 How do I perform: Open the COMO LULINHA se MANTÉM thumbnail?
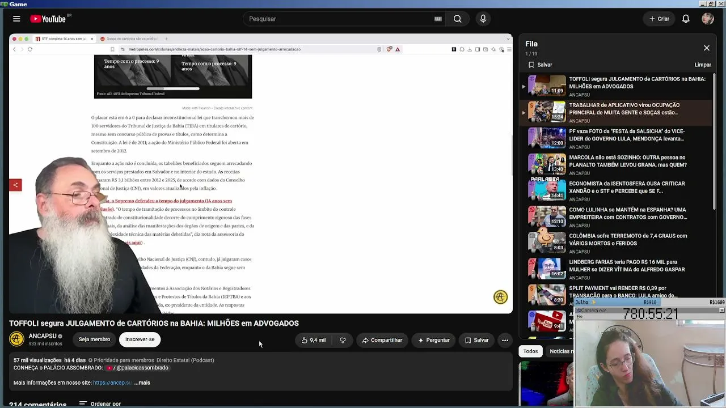pos(547,216)
